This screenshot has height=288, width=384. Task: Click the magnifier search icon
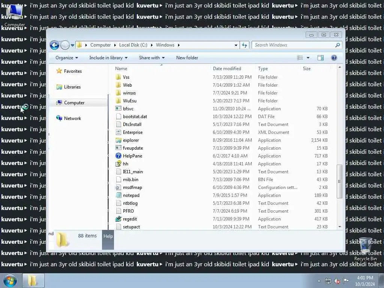[x=338, y=45]
